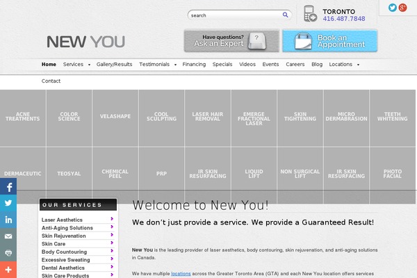This screenshot has height=278, width=417.
Task: Click the Our Services panel header
Action: tap(78, 205)
